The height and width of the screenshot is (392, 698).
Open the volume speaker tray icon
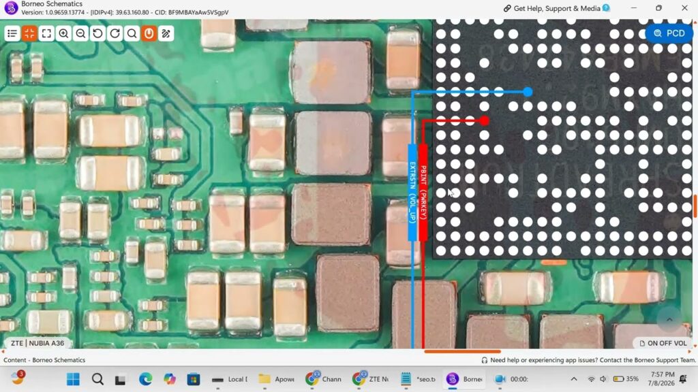603,379
